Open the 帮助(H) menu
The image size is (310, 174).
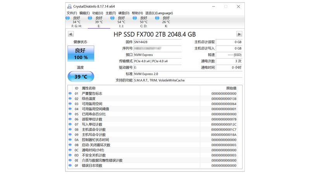137,13
